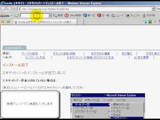The image size is (160, 120).
Task: Select ツールバー(T) menu entry in sample
Action: point(91,105)
